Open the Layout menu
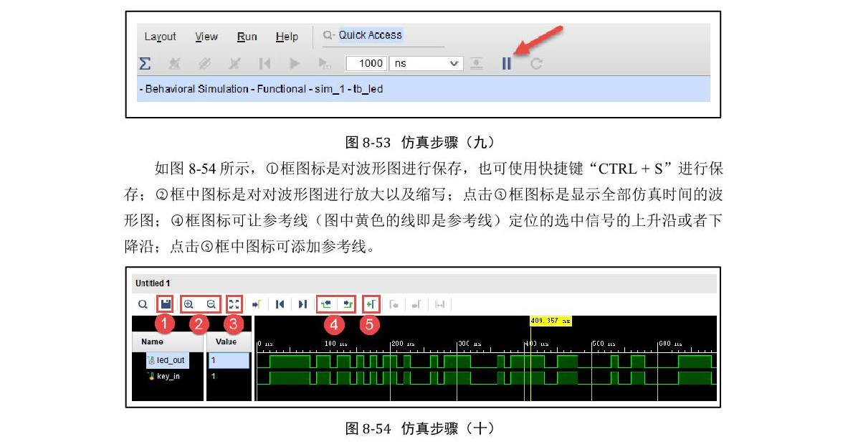The height and width of the screenshot is (447, 853). 160,37
